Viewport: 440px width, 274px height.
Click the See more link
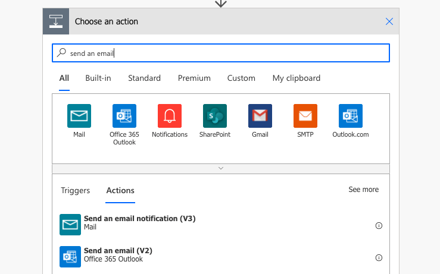pyautogui.click(x=364, y=190)
